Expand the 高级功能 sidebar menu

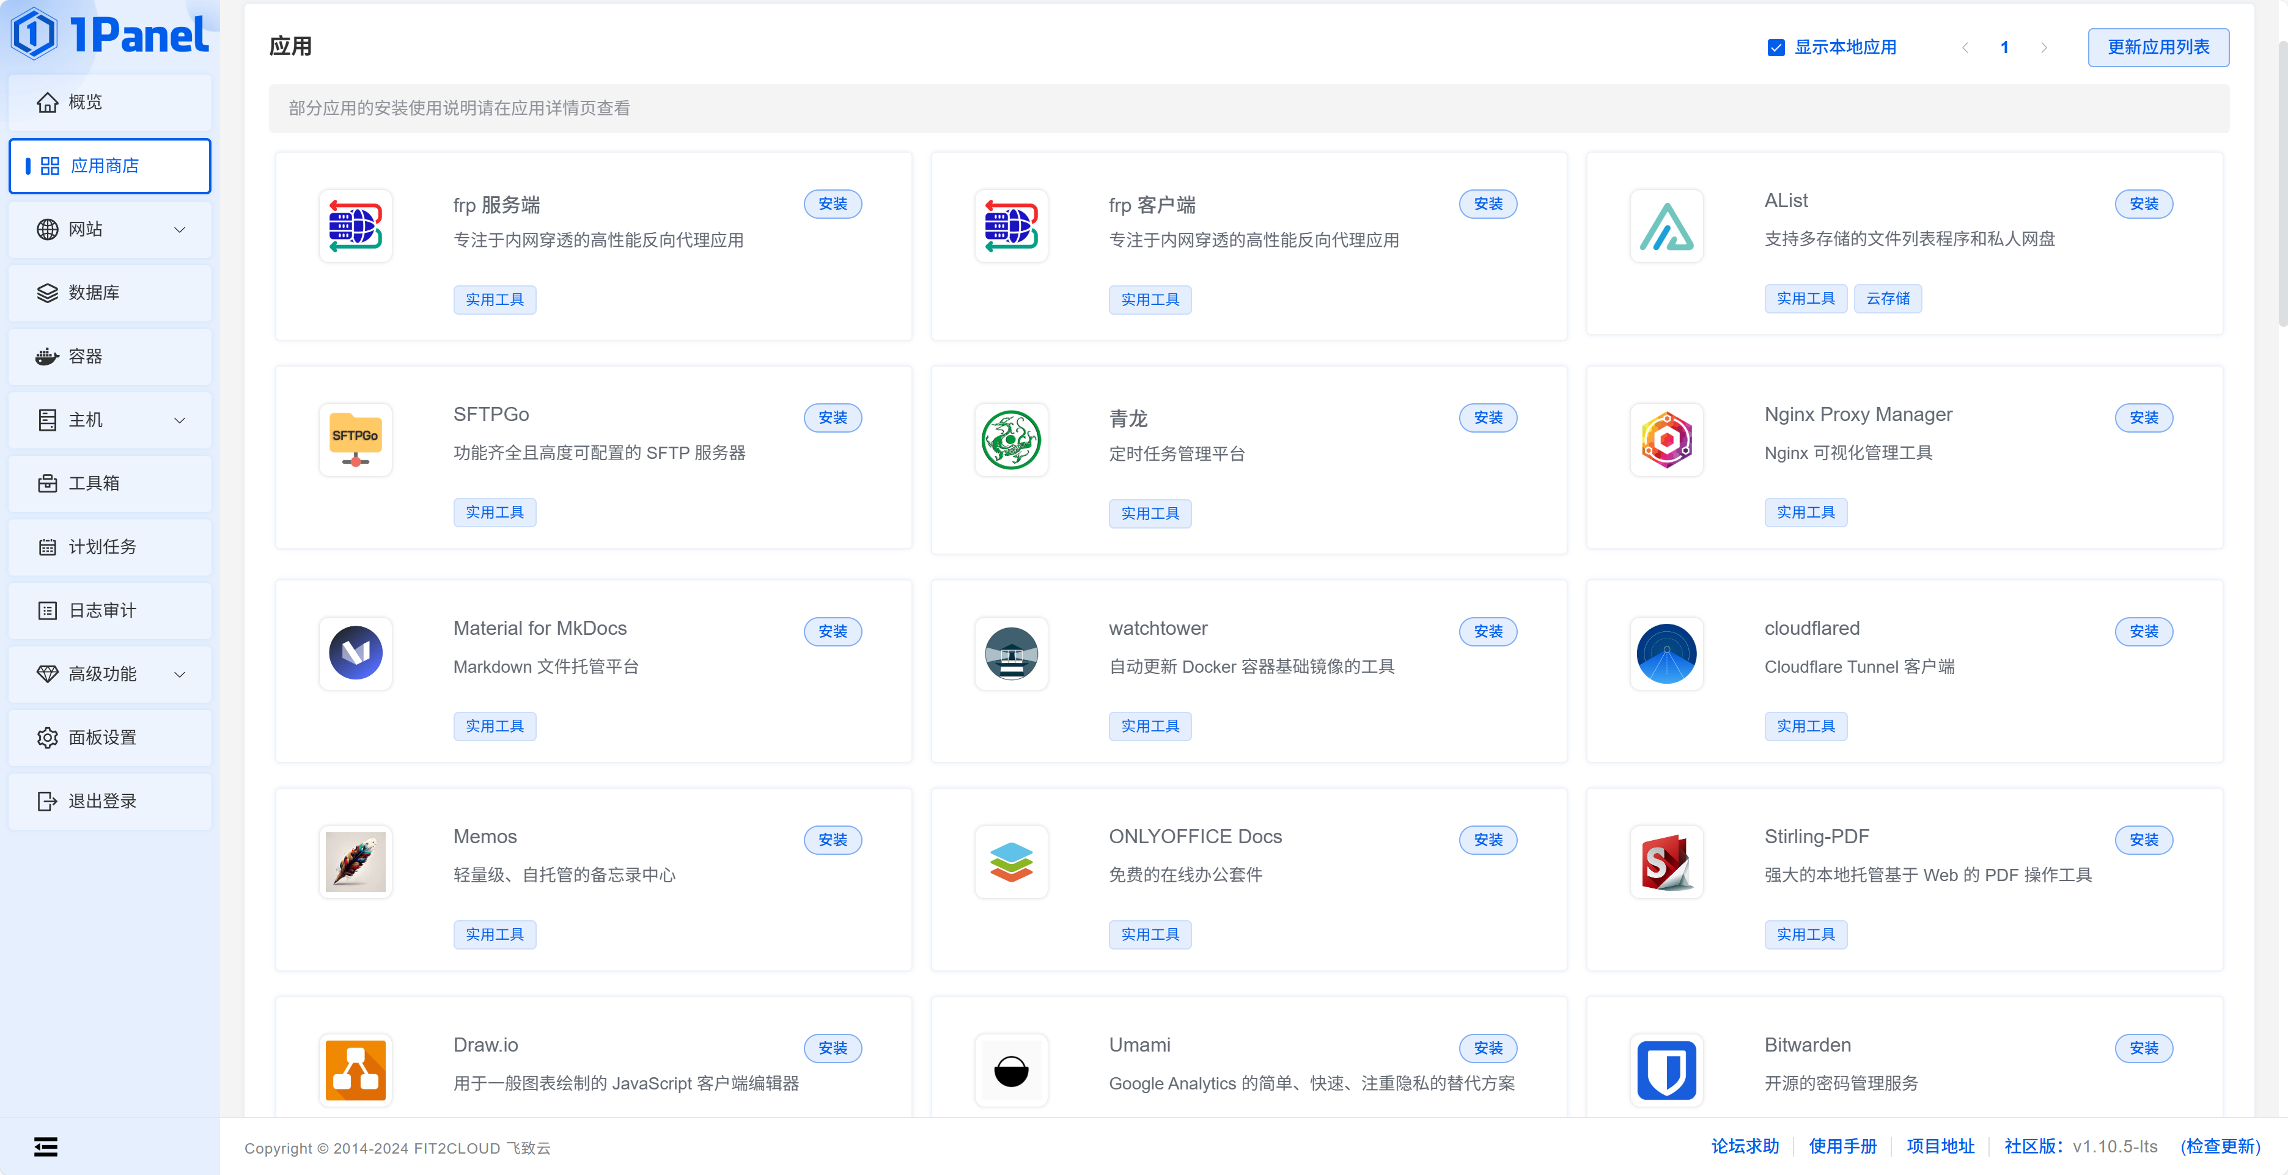click(x=109, y=674)
